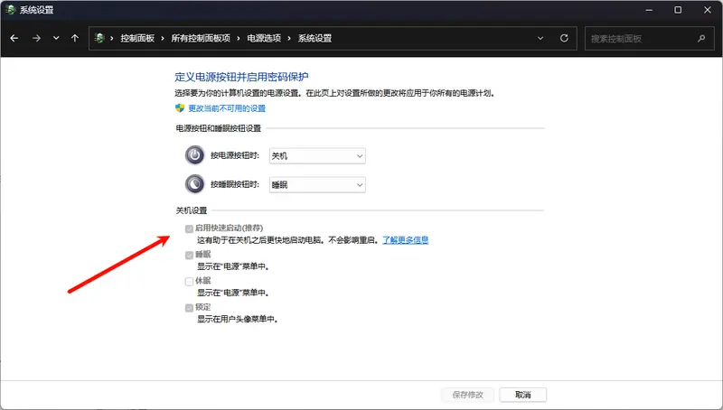Open the 所有控制面板项 breadcrumb
Screen dimensions: 723x410
coord(201,38)
